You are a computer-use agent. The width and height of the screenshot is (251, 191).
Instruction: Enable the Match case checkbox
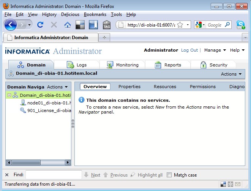click(x=169, y=175)
